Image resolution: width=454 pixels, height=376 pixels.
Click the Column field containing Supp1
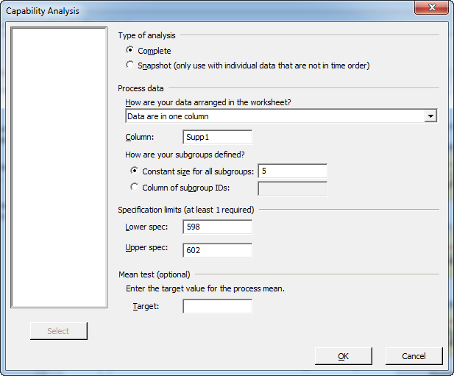click(218, 137)
